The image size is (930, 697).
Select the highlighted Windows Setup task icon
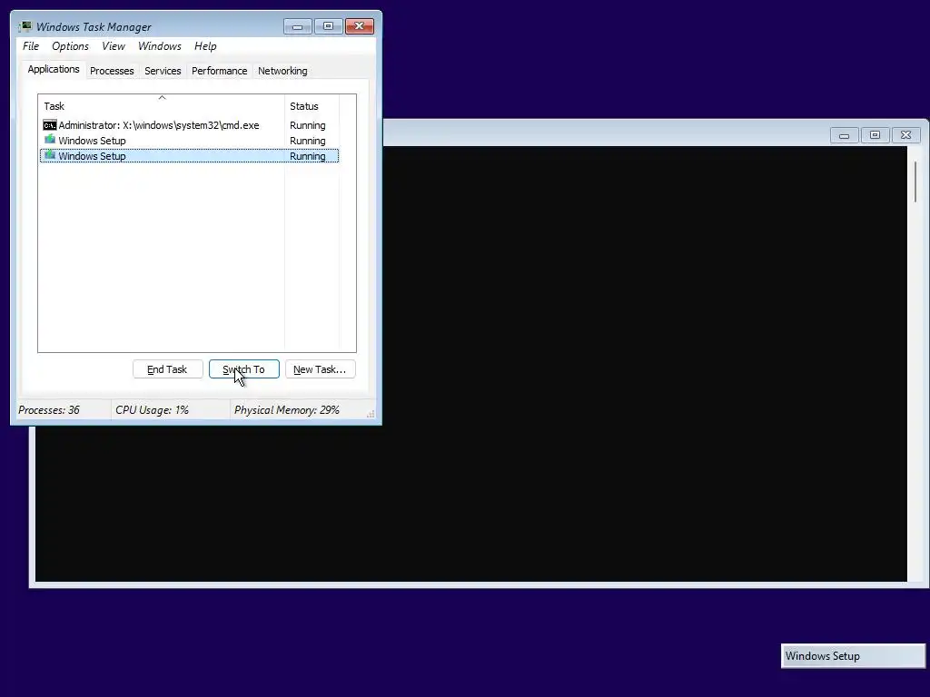[50, 155]
